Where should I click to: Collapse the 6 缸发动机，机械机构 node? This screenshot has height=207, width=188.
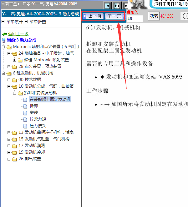[3, 73]
